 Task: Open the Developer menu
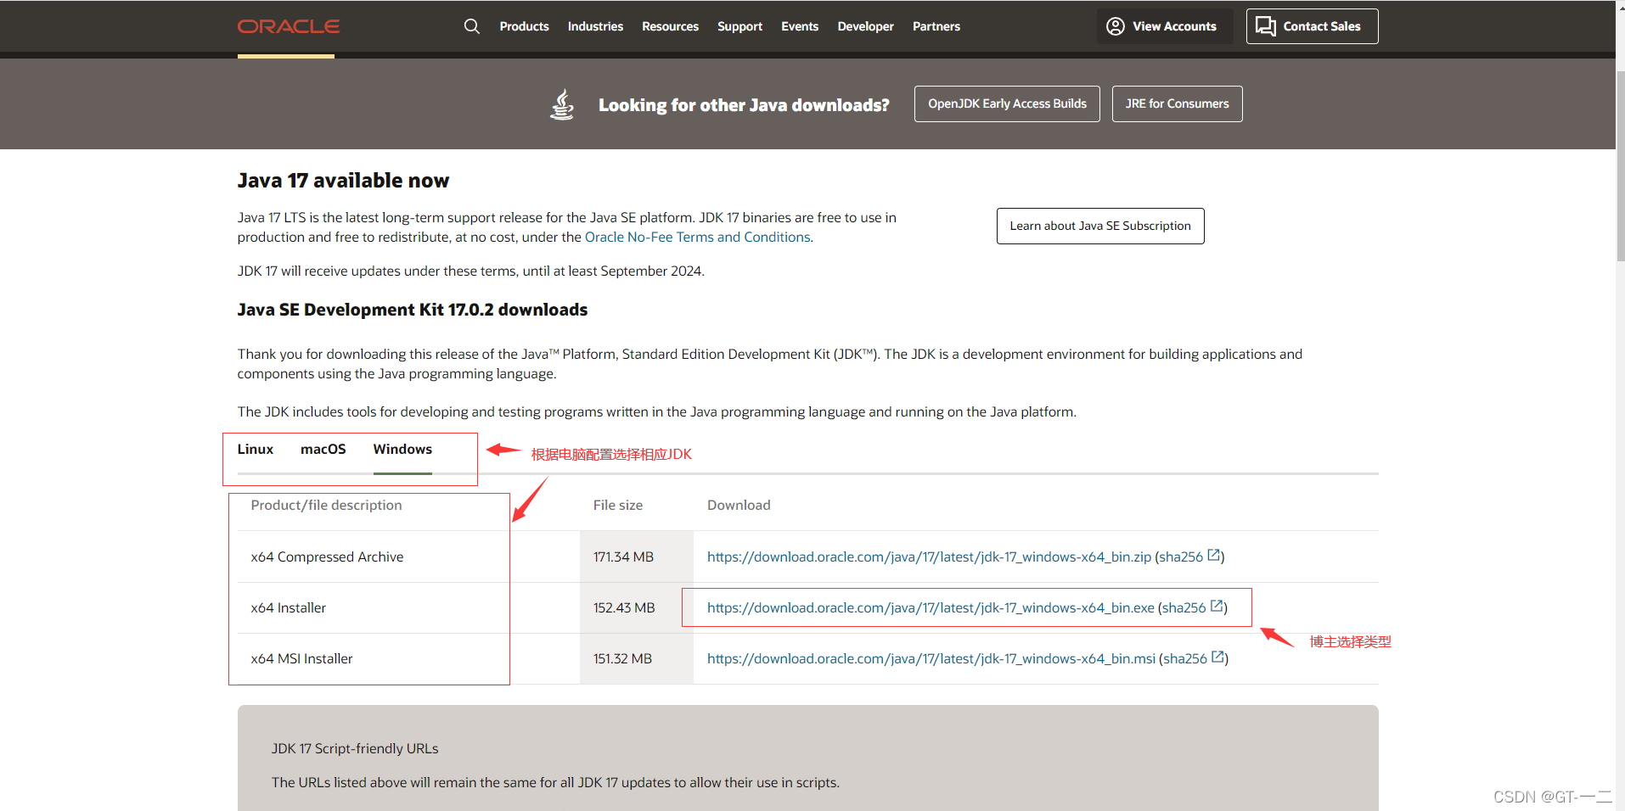[x=865, y=26]
